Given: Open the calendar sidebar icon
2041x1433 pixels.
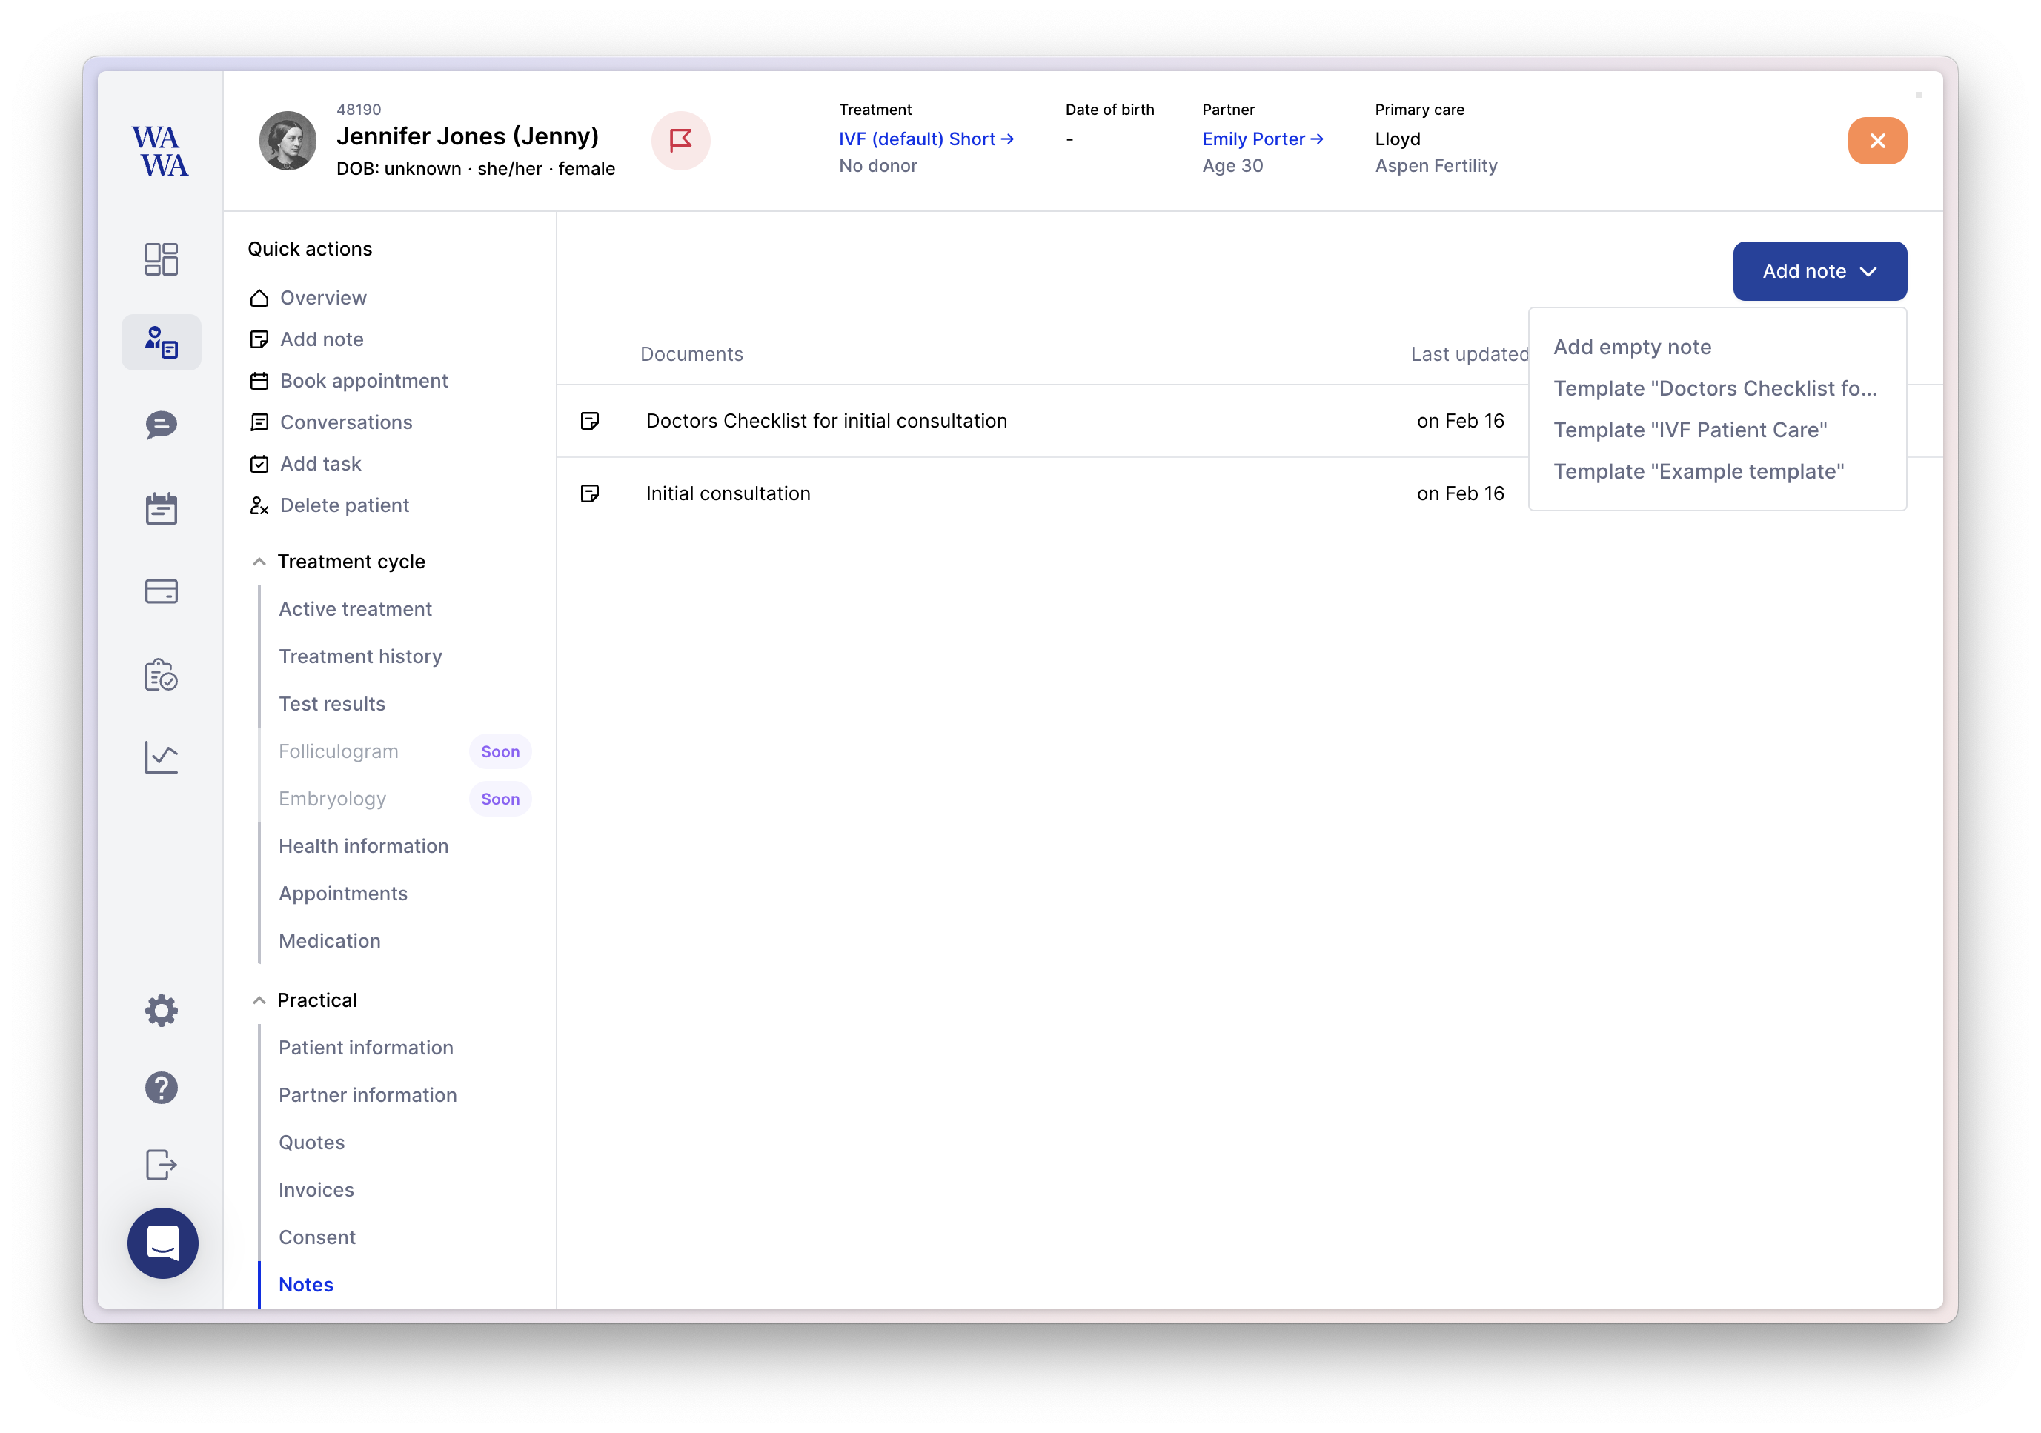Looking at the screenshot, I should coord(161,508).
